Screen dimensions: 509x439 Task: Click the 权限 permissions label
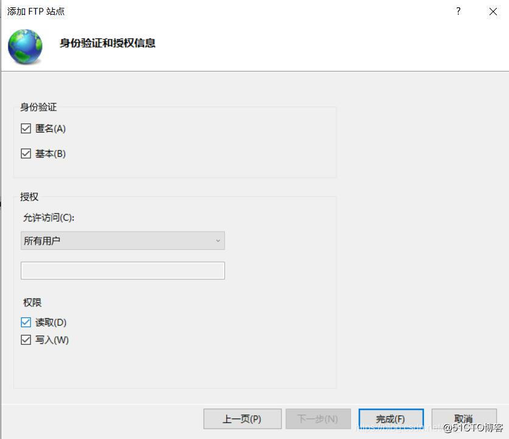pyautogui.click(x=32, y=302)
